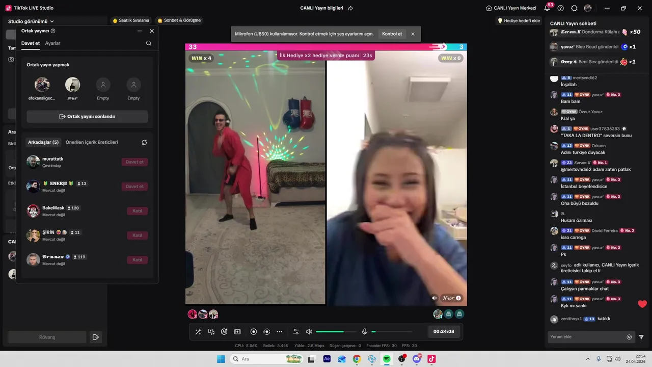Mute the microphone icon in toolbar
Screen dimensions: 652x367
pyautogui.click(x=365, y=332)
